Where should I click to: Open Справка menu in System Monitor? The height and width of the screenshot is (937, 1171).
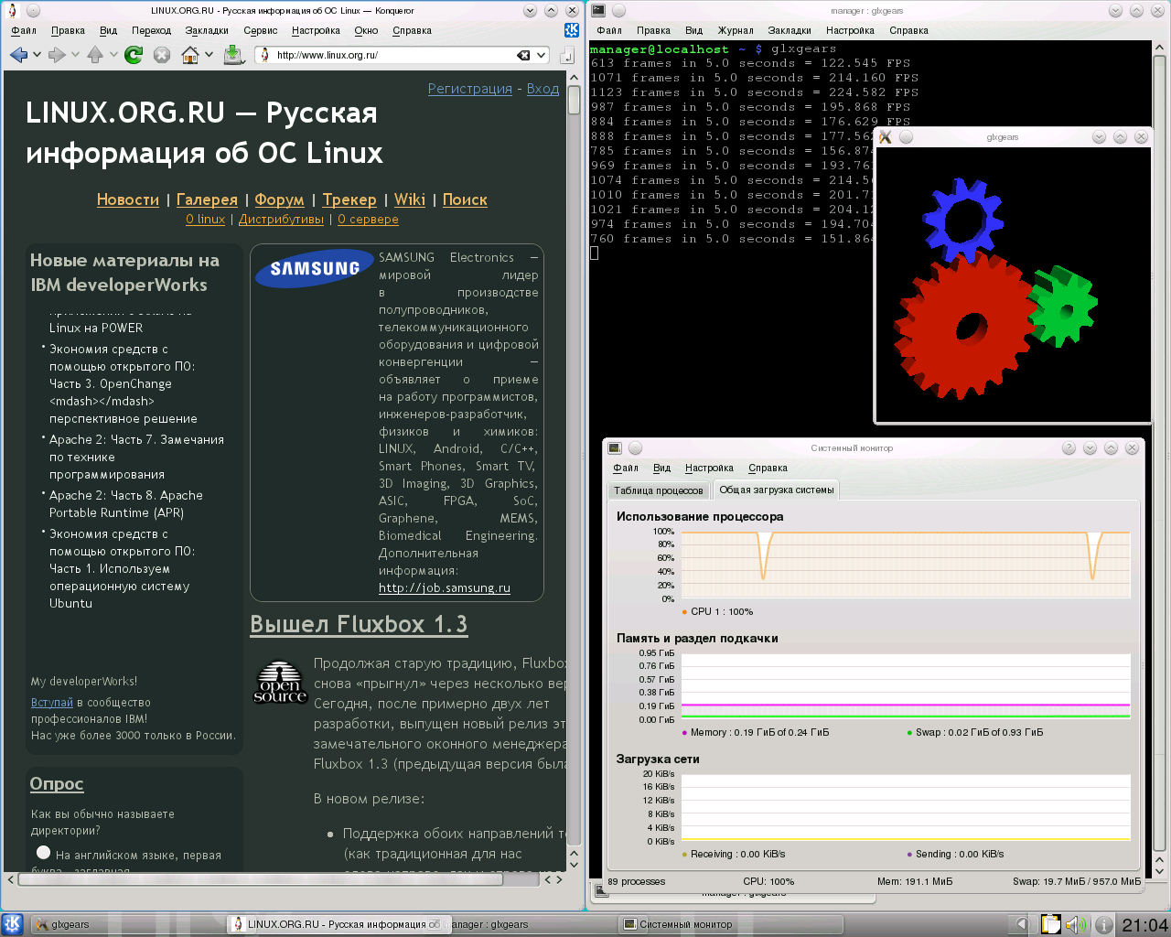click(x=768, y=468)
